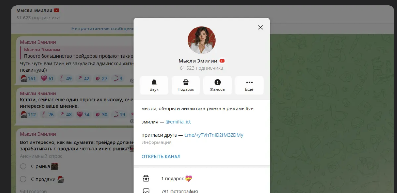Expand the Ещё three-dots menu
The height and width of the screenshot is (193, 397).
(249, 83)
